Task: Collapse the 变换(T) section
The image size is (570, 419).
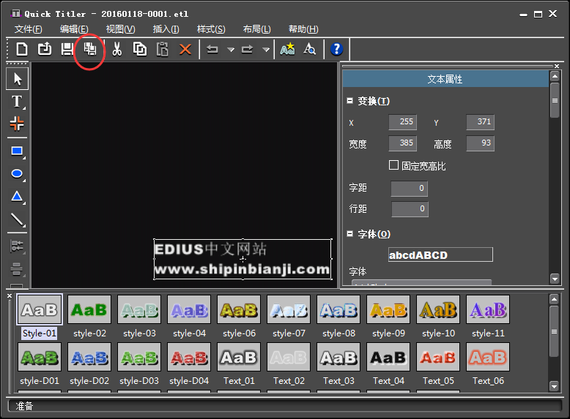Action: click(x=349, y=101)
